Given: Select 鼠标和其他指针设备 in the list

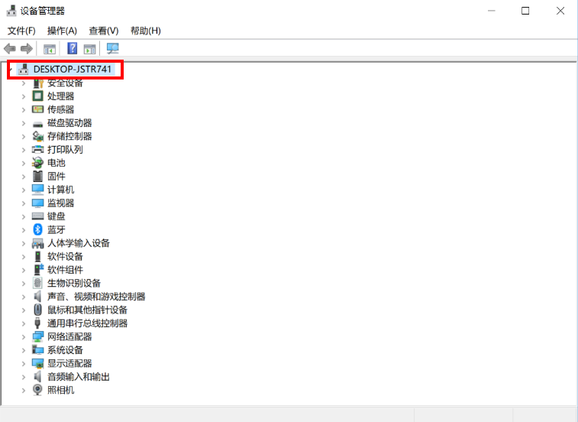Looking at the screenshot, I should click(x=87, y=310).
